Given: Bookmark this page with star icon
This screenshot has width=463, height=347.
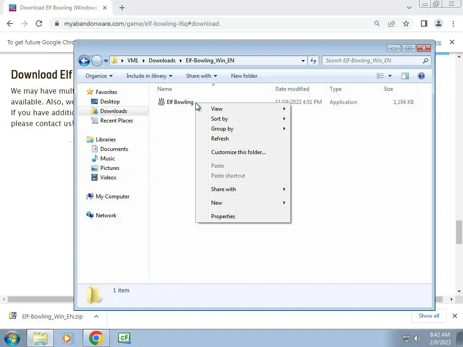Looking at the screenshot, I should pos(406,23).
